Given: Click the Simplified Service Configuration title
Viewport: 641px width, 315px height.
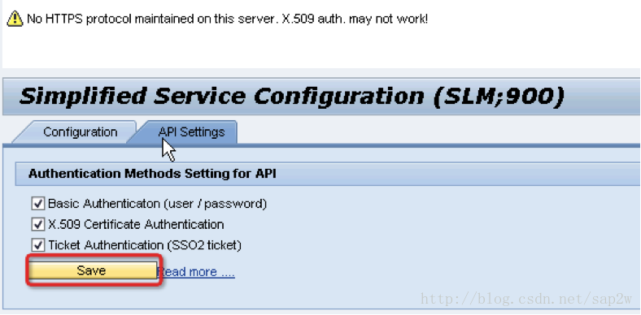Looking at the screenshot, I should pos(292,97).
